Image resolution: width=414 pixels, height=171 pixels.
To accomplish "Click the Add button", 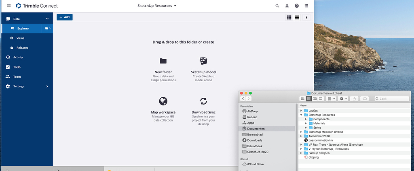I will click(x=64, y=17).
